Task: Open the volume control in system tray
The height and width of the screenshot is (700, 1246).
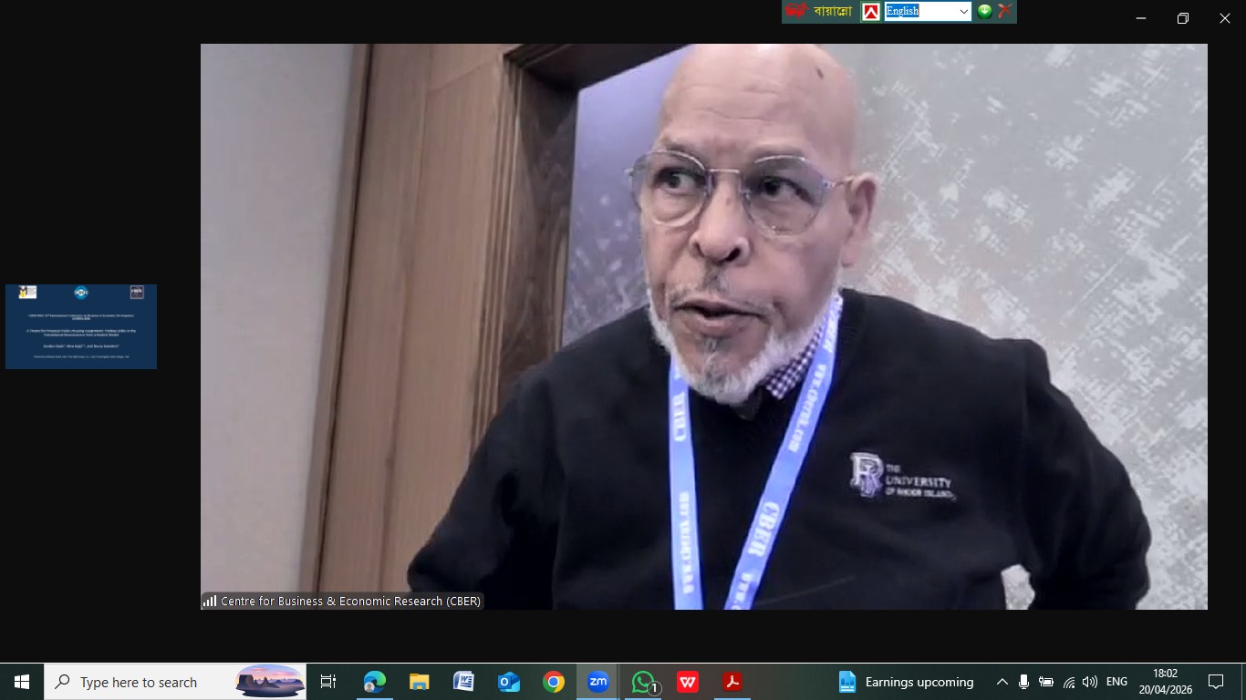Action: point(1090,682)
